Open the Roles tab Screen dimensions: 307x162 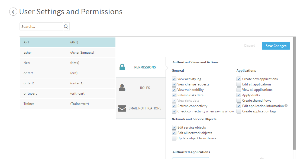coord(145,88)
